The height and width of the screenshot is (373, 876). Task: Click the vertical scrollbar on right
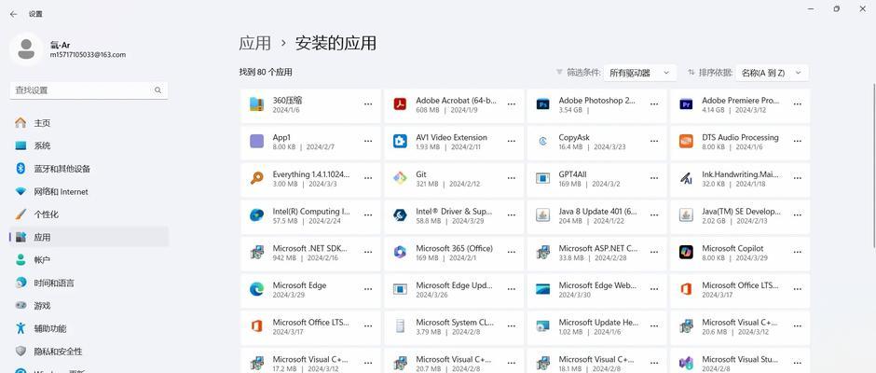873,165
